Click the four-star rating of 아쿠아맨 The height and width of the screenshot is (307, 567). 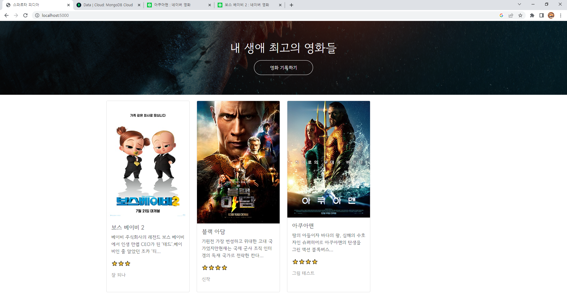[x=305, y=262]
